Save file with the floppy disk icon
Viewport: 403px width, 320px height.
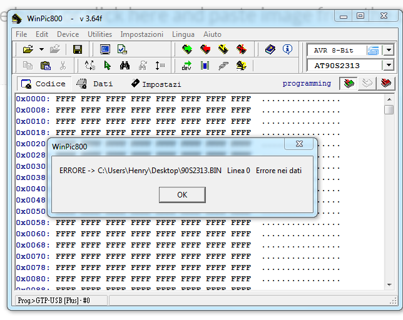78,49
